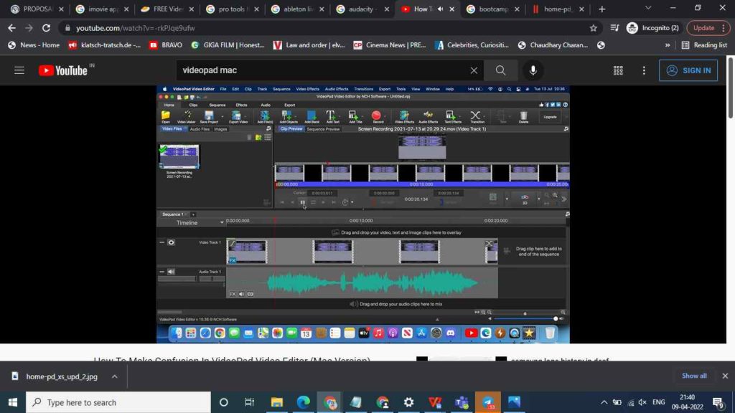Adjust the VideoPad volume slider
The image size is (735, 413).
[525, 319]
